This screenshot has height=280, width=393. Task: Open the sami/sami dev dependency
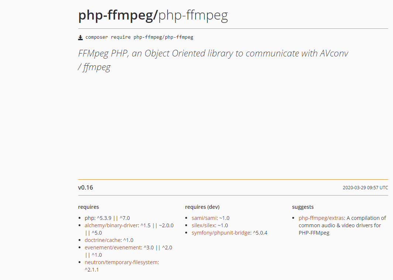(204, 218)
